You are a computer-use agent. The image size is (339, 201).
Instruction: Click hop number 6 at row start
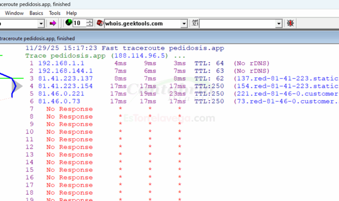(x=32, y=101)
